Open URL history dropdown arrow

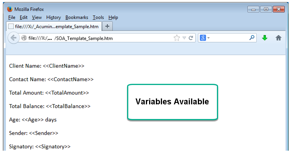(x=184, y=38)
